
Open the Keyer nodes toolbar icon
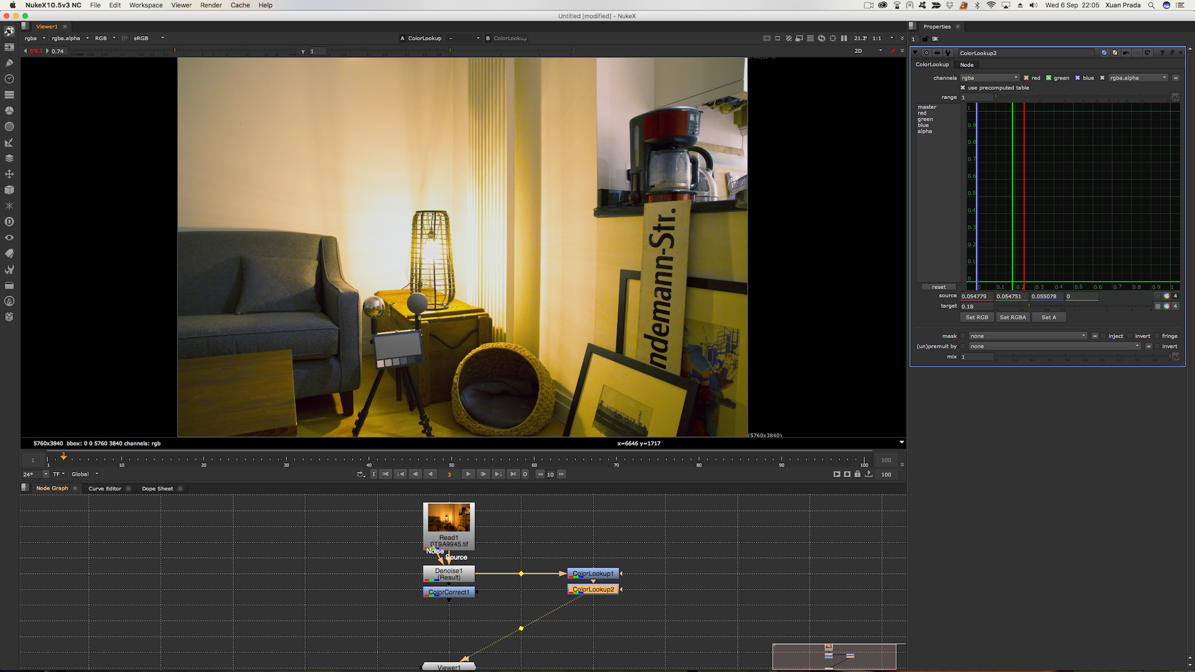(9, 142)
